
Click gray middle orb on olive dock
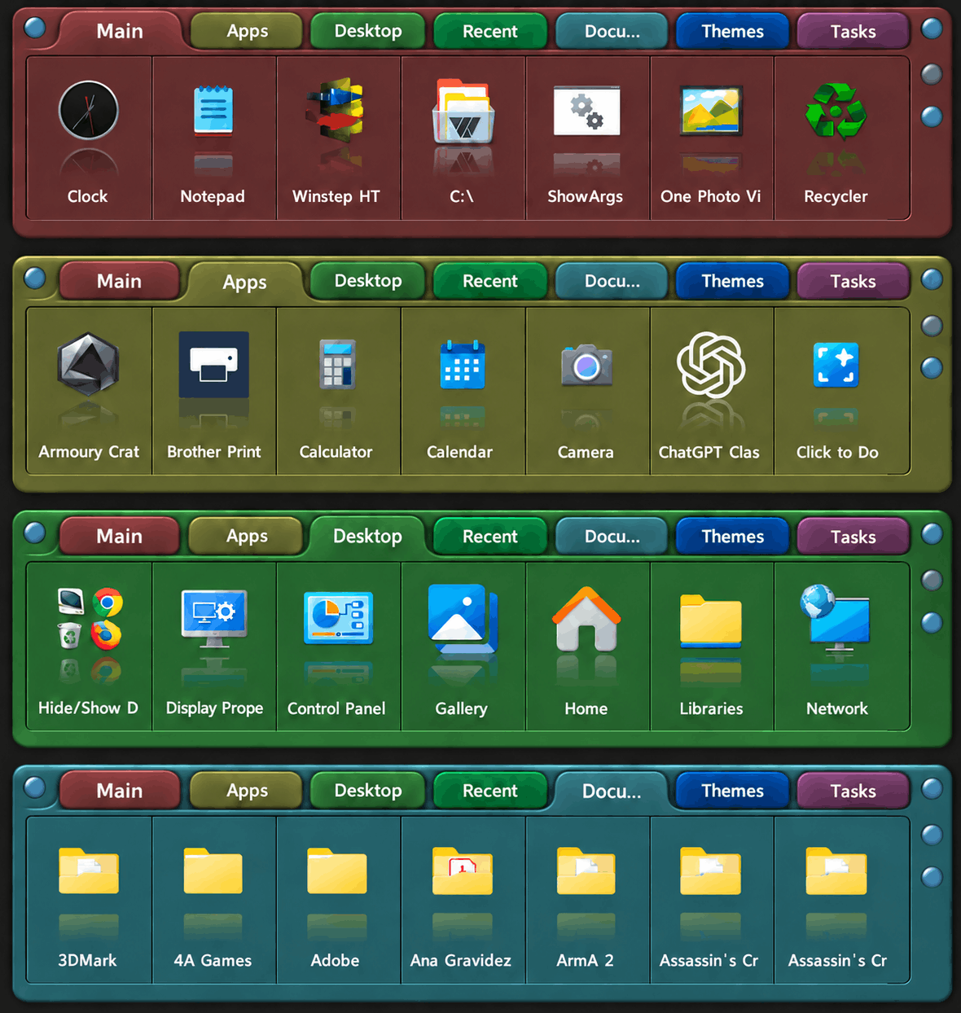932,326
